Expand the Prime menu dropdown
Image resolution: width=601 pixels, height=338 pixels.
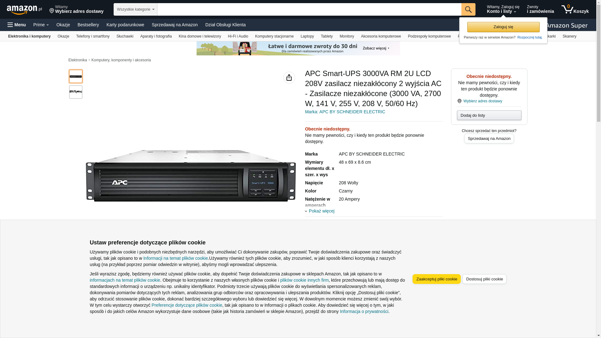click(x=41, y=25)
